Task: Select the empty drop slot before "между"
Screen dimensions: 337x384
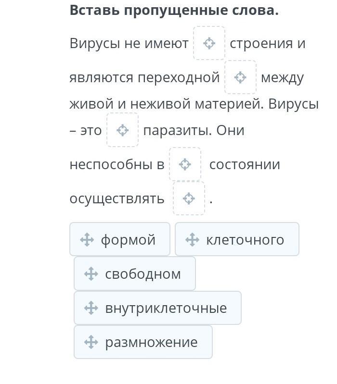Action: click(240, 77)
